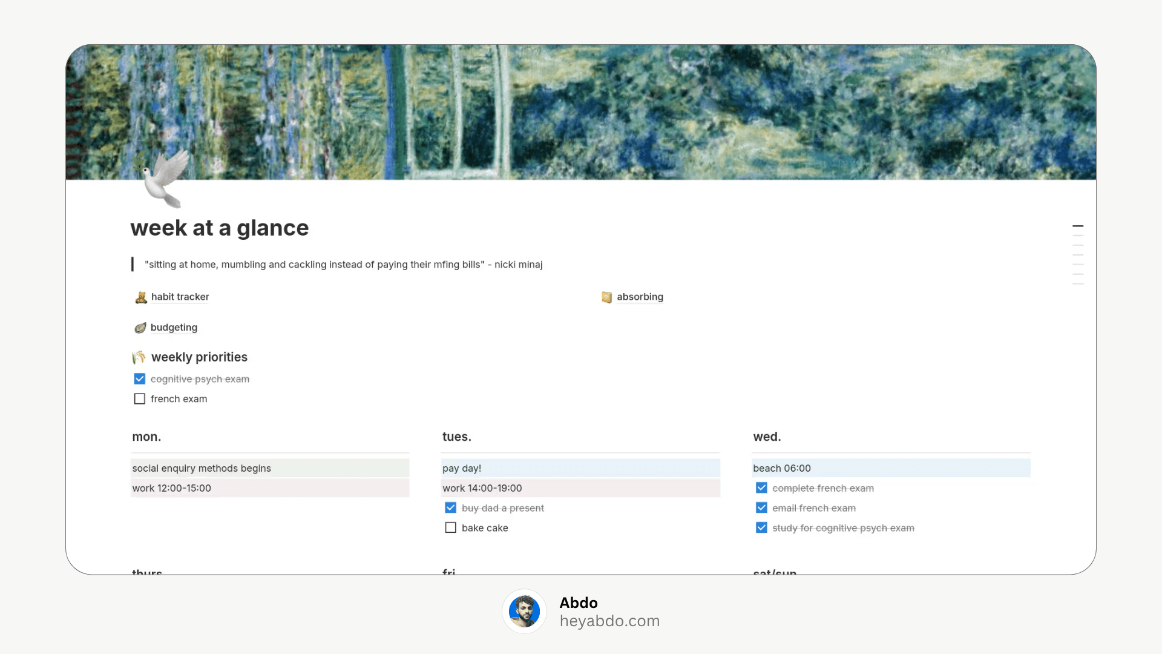Click the Abdo author name

pos(579,603)
